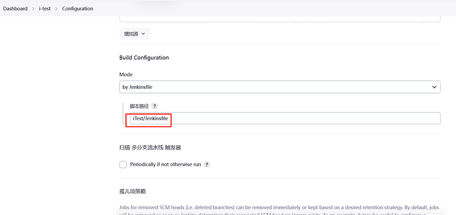456x215 pixels.
Task: Click the Configuration breadcrumb
Action: pyautogui.click(x=78, y=9)
